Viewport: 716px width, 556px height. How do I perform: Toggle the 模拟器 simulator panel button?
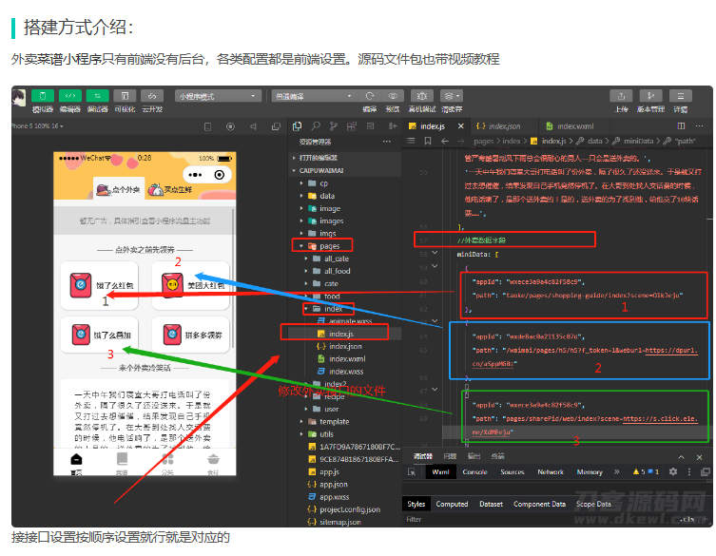pyautogui.click(x=43, y=96)
